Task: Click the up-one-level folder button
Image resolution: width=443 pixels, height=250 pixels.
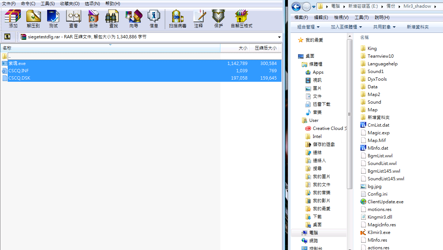Action: (x=7, y=36)
